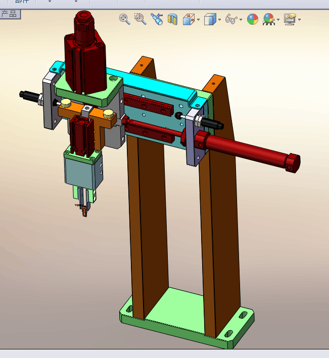The width and height of the screenshot is (329, 358).
Task: Click the Display Style shaded cube icon
Action: pos(210,19)
